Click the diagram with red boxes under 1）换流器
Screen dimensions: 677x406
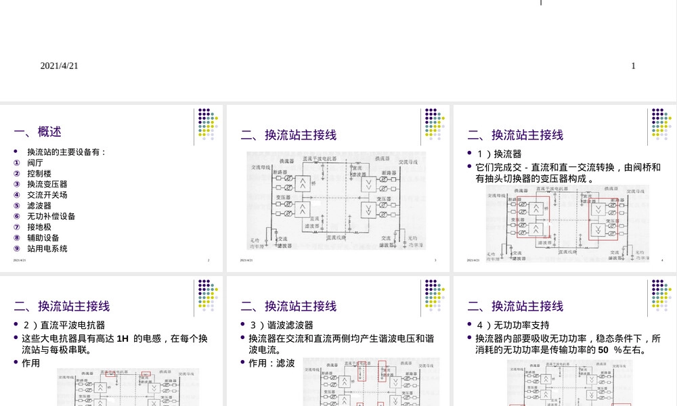tap(568, 223)
